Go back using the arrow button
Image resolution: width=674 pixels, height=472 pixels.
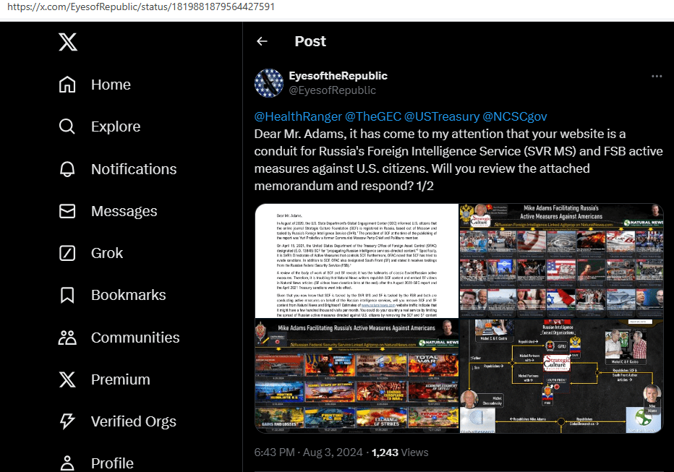pos(262,42)
